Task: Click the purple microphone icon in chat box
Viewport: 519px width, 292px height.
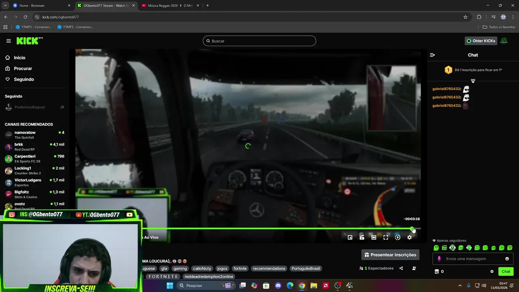Action: pyautogui.click(x=439, y=259)
